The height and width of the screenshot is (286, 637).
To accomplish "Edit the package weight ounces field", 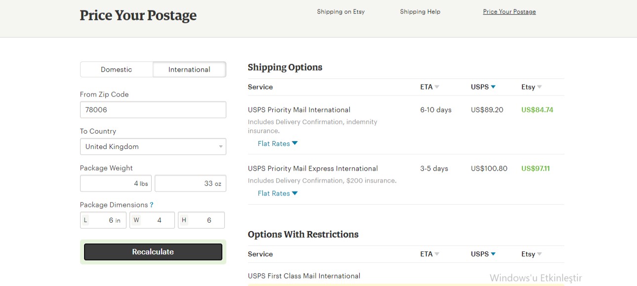I will point(190,184).
